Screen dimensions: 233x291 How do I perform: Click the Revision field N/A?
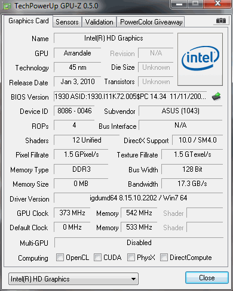coord(156,53)
